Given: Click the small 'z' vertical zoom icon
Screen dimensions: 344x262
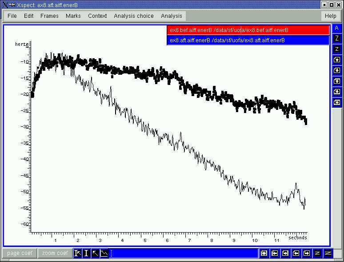Looking at the screenshot, I should [337, 49].
